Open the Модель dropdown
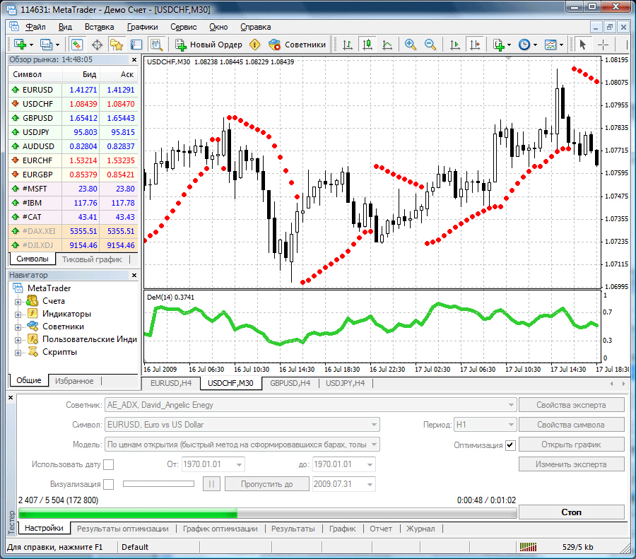 click(374, 445)
